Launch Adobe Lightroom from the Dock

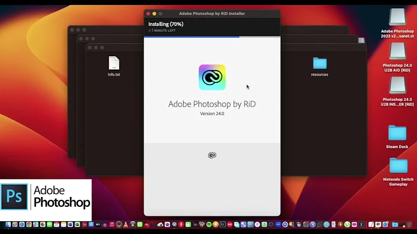point(222,225)
